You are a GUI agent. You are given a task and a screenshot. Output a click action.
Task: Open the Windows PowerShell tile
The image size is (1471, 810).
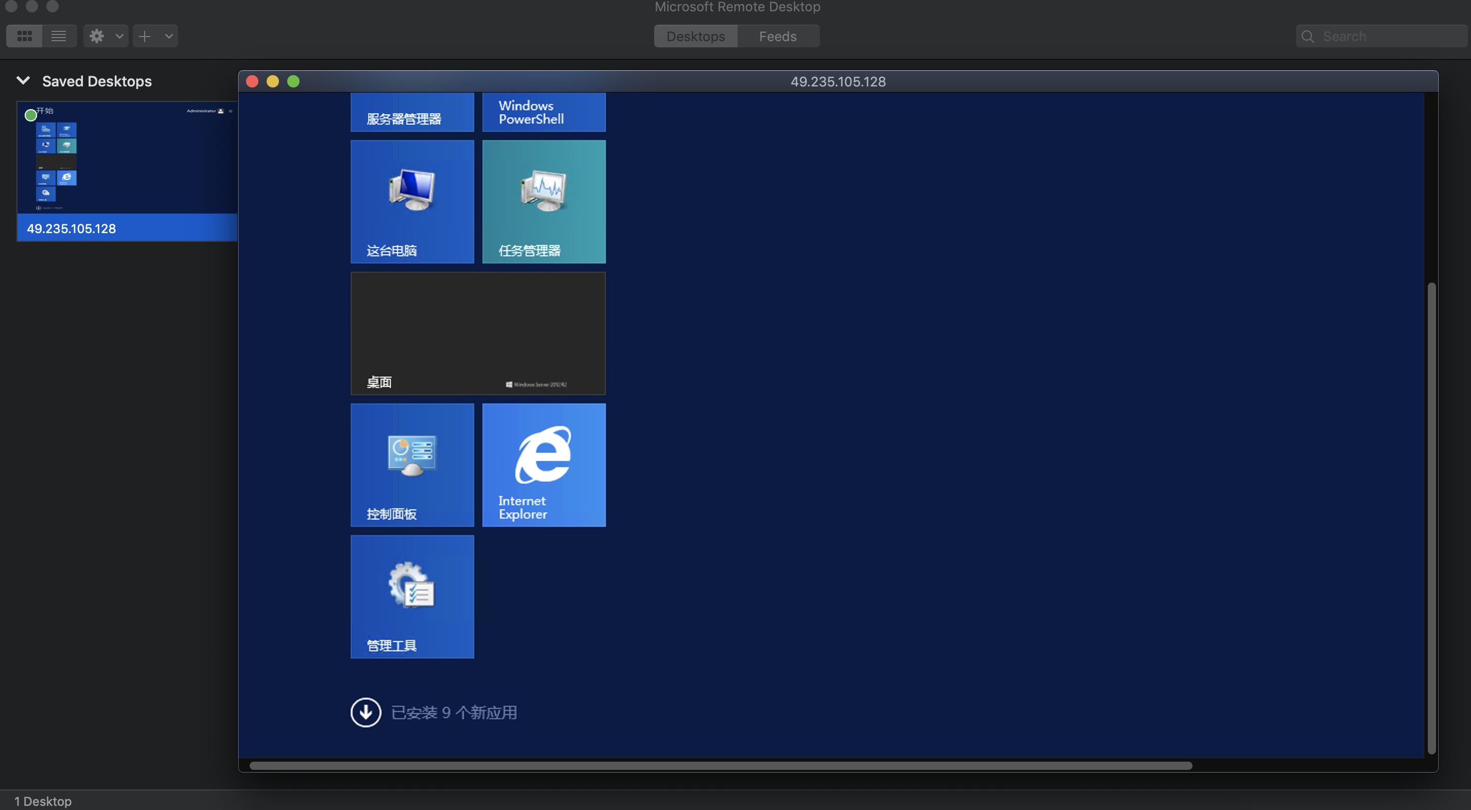point(543,112)
